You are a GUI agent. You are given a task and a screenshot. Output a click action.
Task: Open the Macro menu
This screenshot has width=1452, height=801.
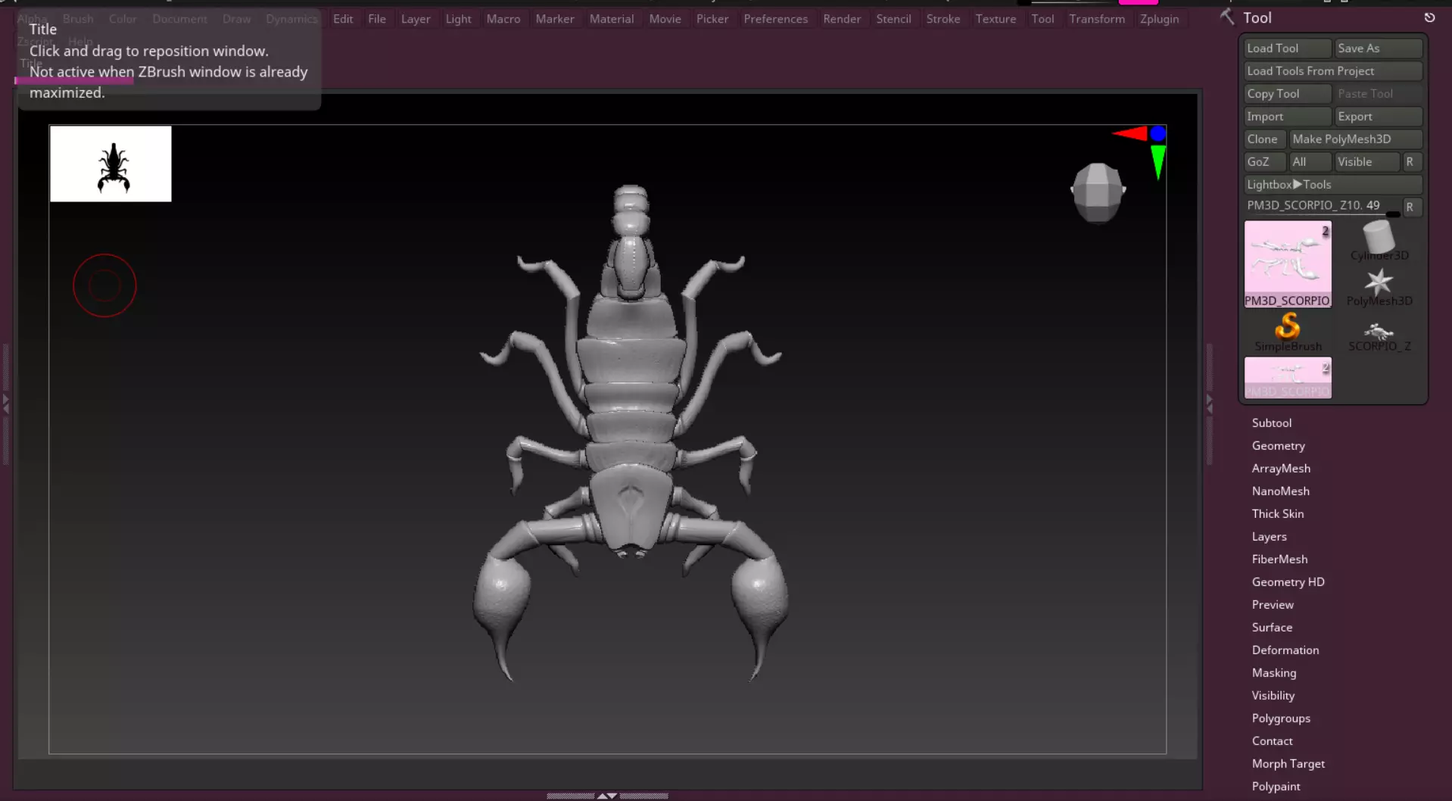coord(503,19)
